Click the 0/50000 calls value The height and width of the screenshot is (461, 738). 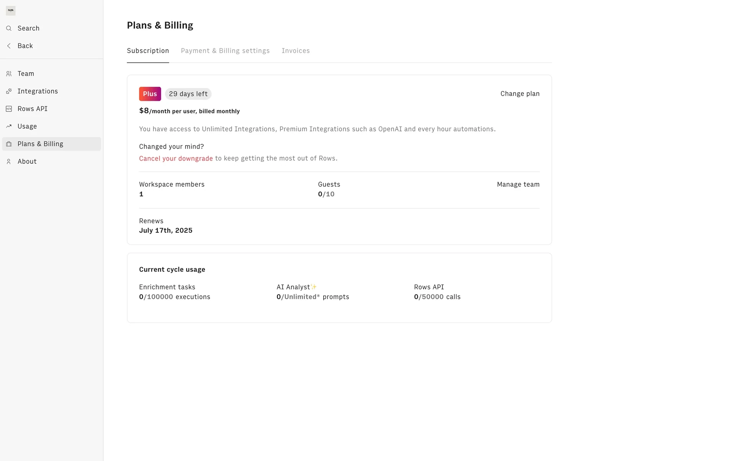click(x=437, y=297)
